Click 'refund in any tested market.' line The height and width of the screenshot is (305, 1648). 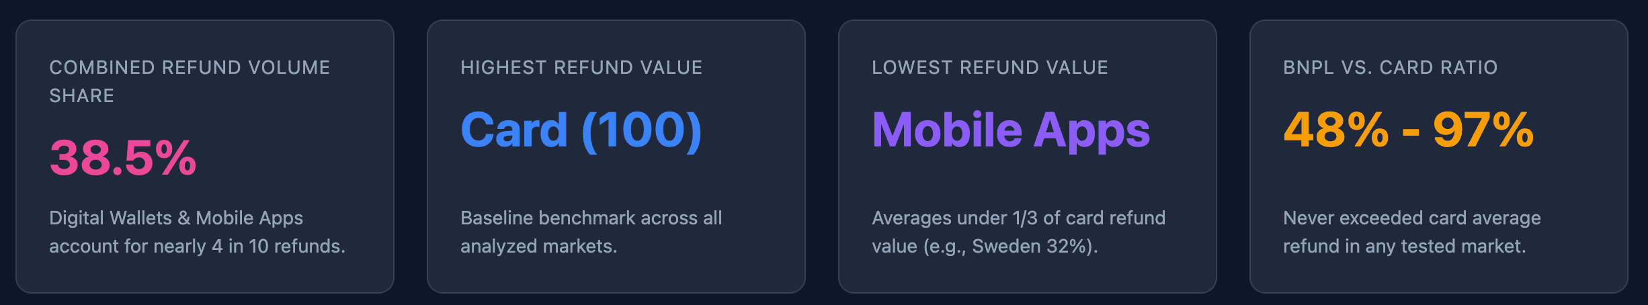point(1405,246)
